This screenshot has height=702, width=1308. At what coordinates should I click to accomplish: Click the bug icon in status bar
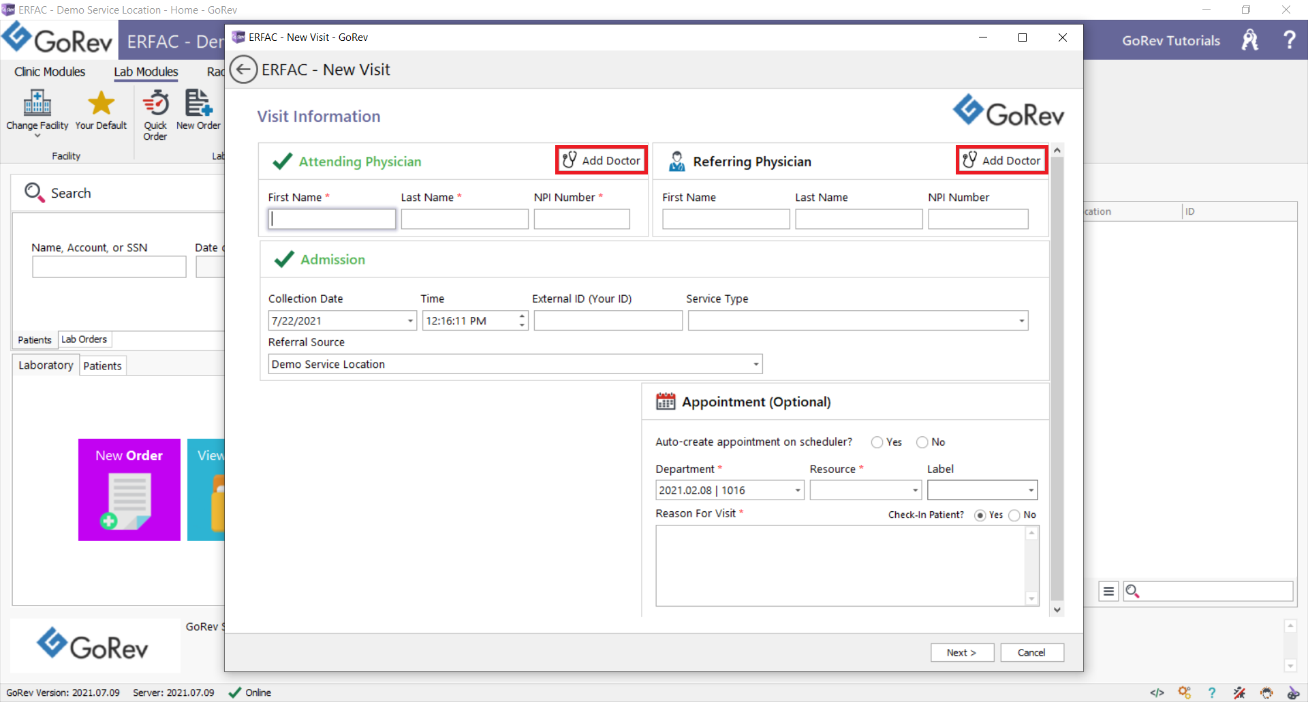1266,692
